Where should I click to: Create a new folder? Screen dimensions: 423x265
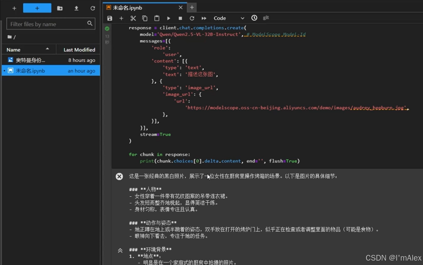pyautogui.click(x=60, y=8)
